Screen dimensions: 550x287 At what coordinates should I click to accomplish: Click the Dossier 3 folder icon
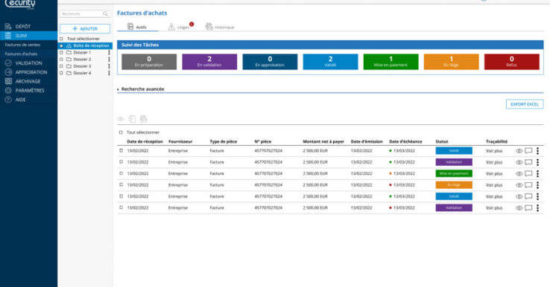point(69,66)
